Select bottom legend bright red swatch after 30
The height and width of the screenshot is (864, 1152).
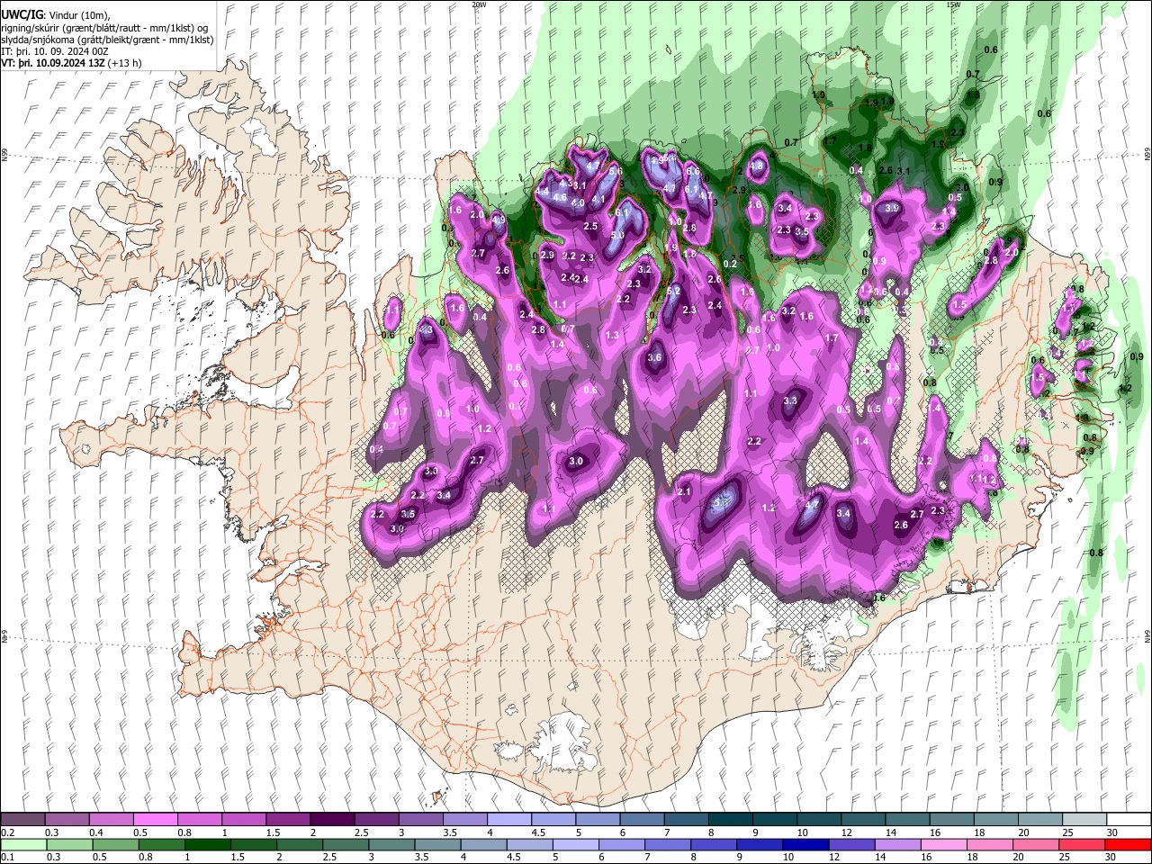pos(1128,844)
